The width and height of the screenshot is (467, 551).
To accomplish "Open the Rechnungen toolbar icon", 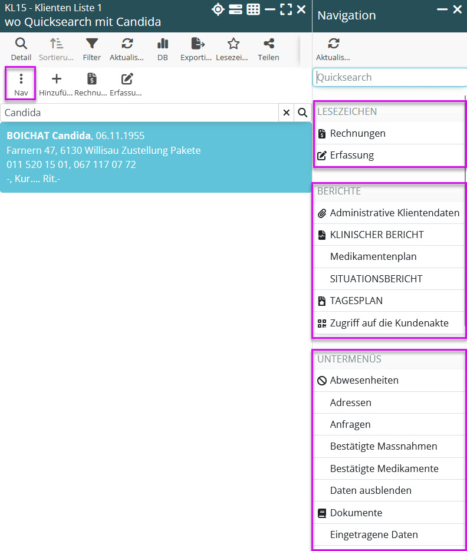I will (91, 84).
